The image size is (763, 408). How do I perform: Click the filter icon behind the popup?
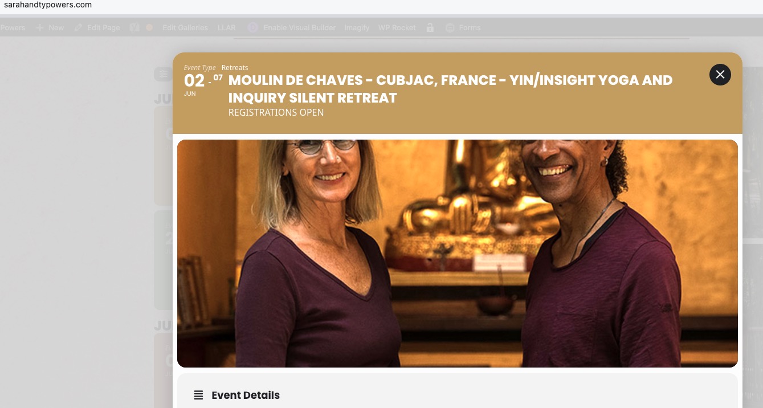pos(164,74)
